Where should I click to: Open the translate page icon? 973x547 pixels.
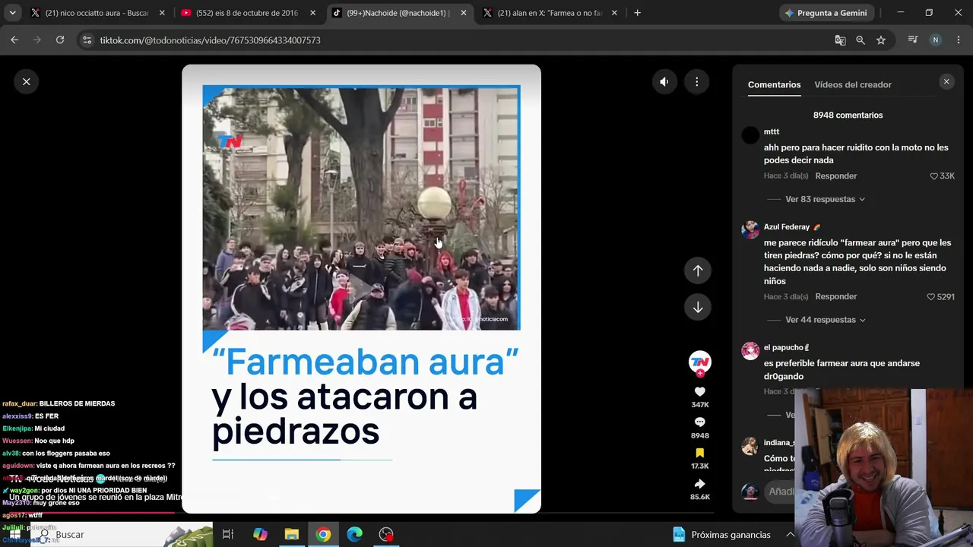[840, 40]
